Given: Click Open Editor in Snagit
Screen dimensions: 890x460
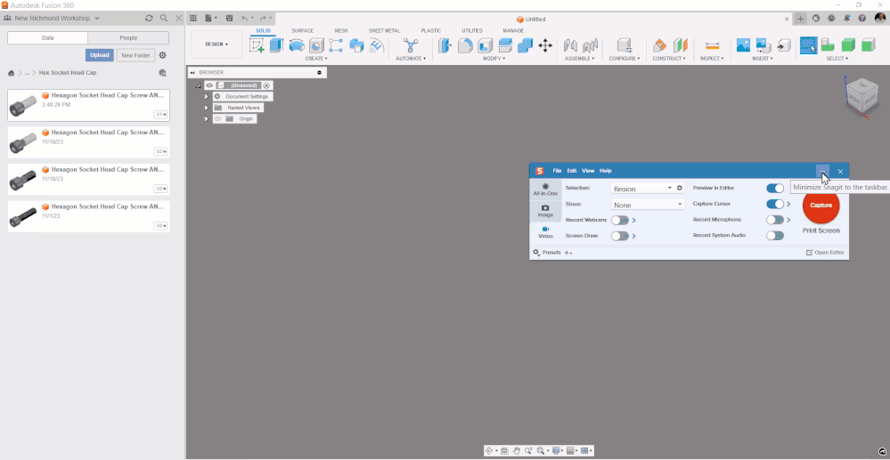Looking at the screenshot, I should click(x=825, y=253).
